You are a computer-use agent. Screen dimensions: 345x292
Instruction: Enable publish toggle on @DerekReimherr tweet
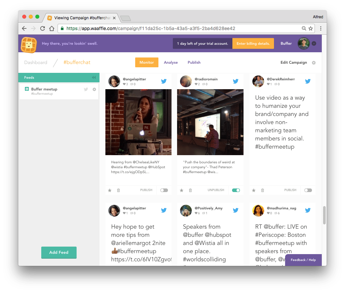[x=308, y=190]
